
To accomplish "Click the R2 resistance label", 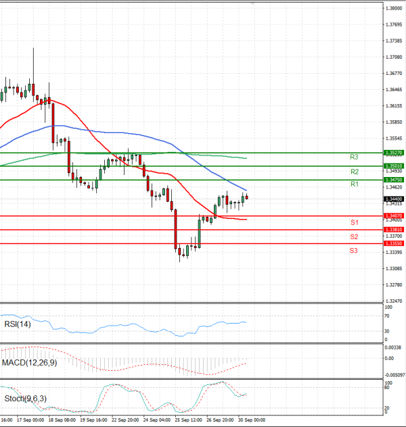I will [x=354, y=172].
